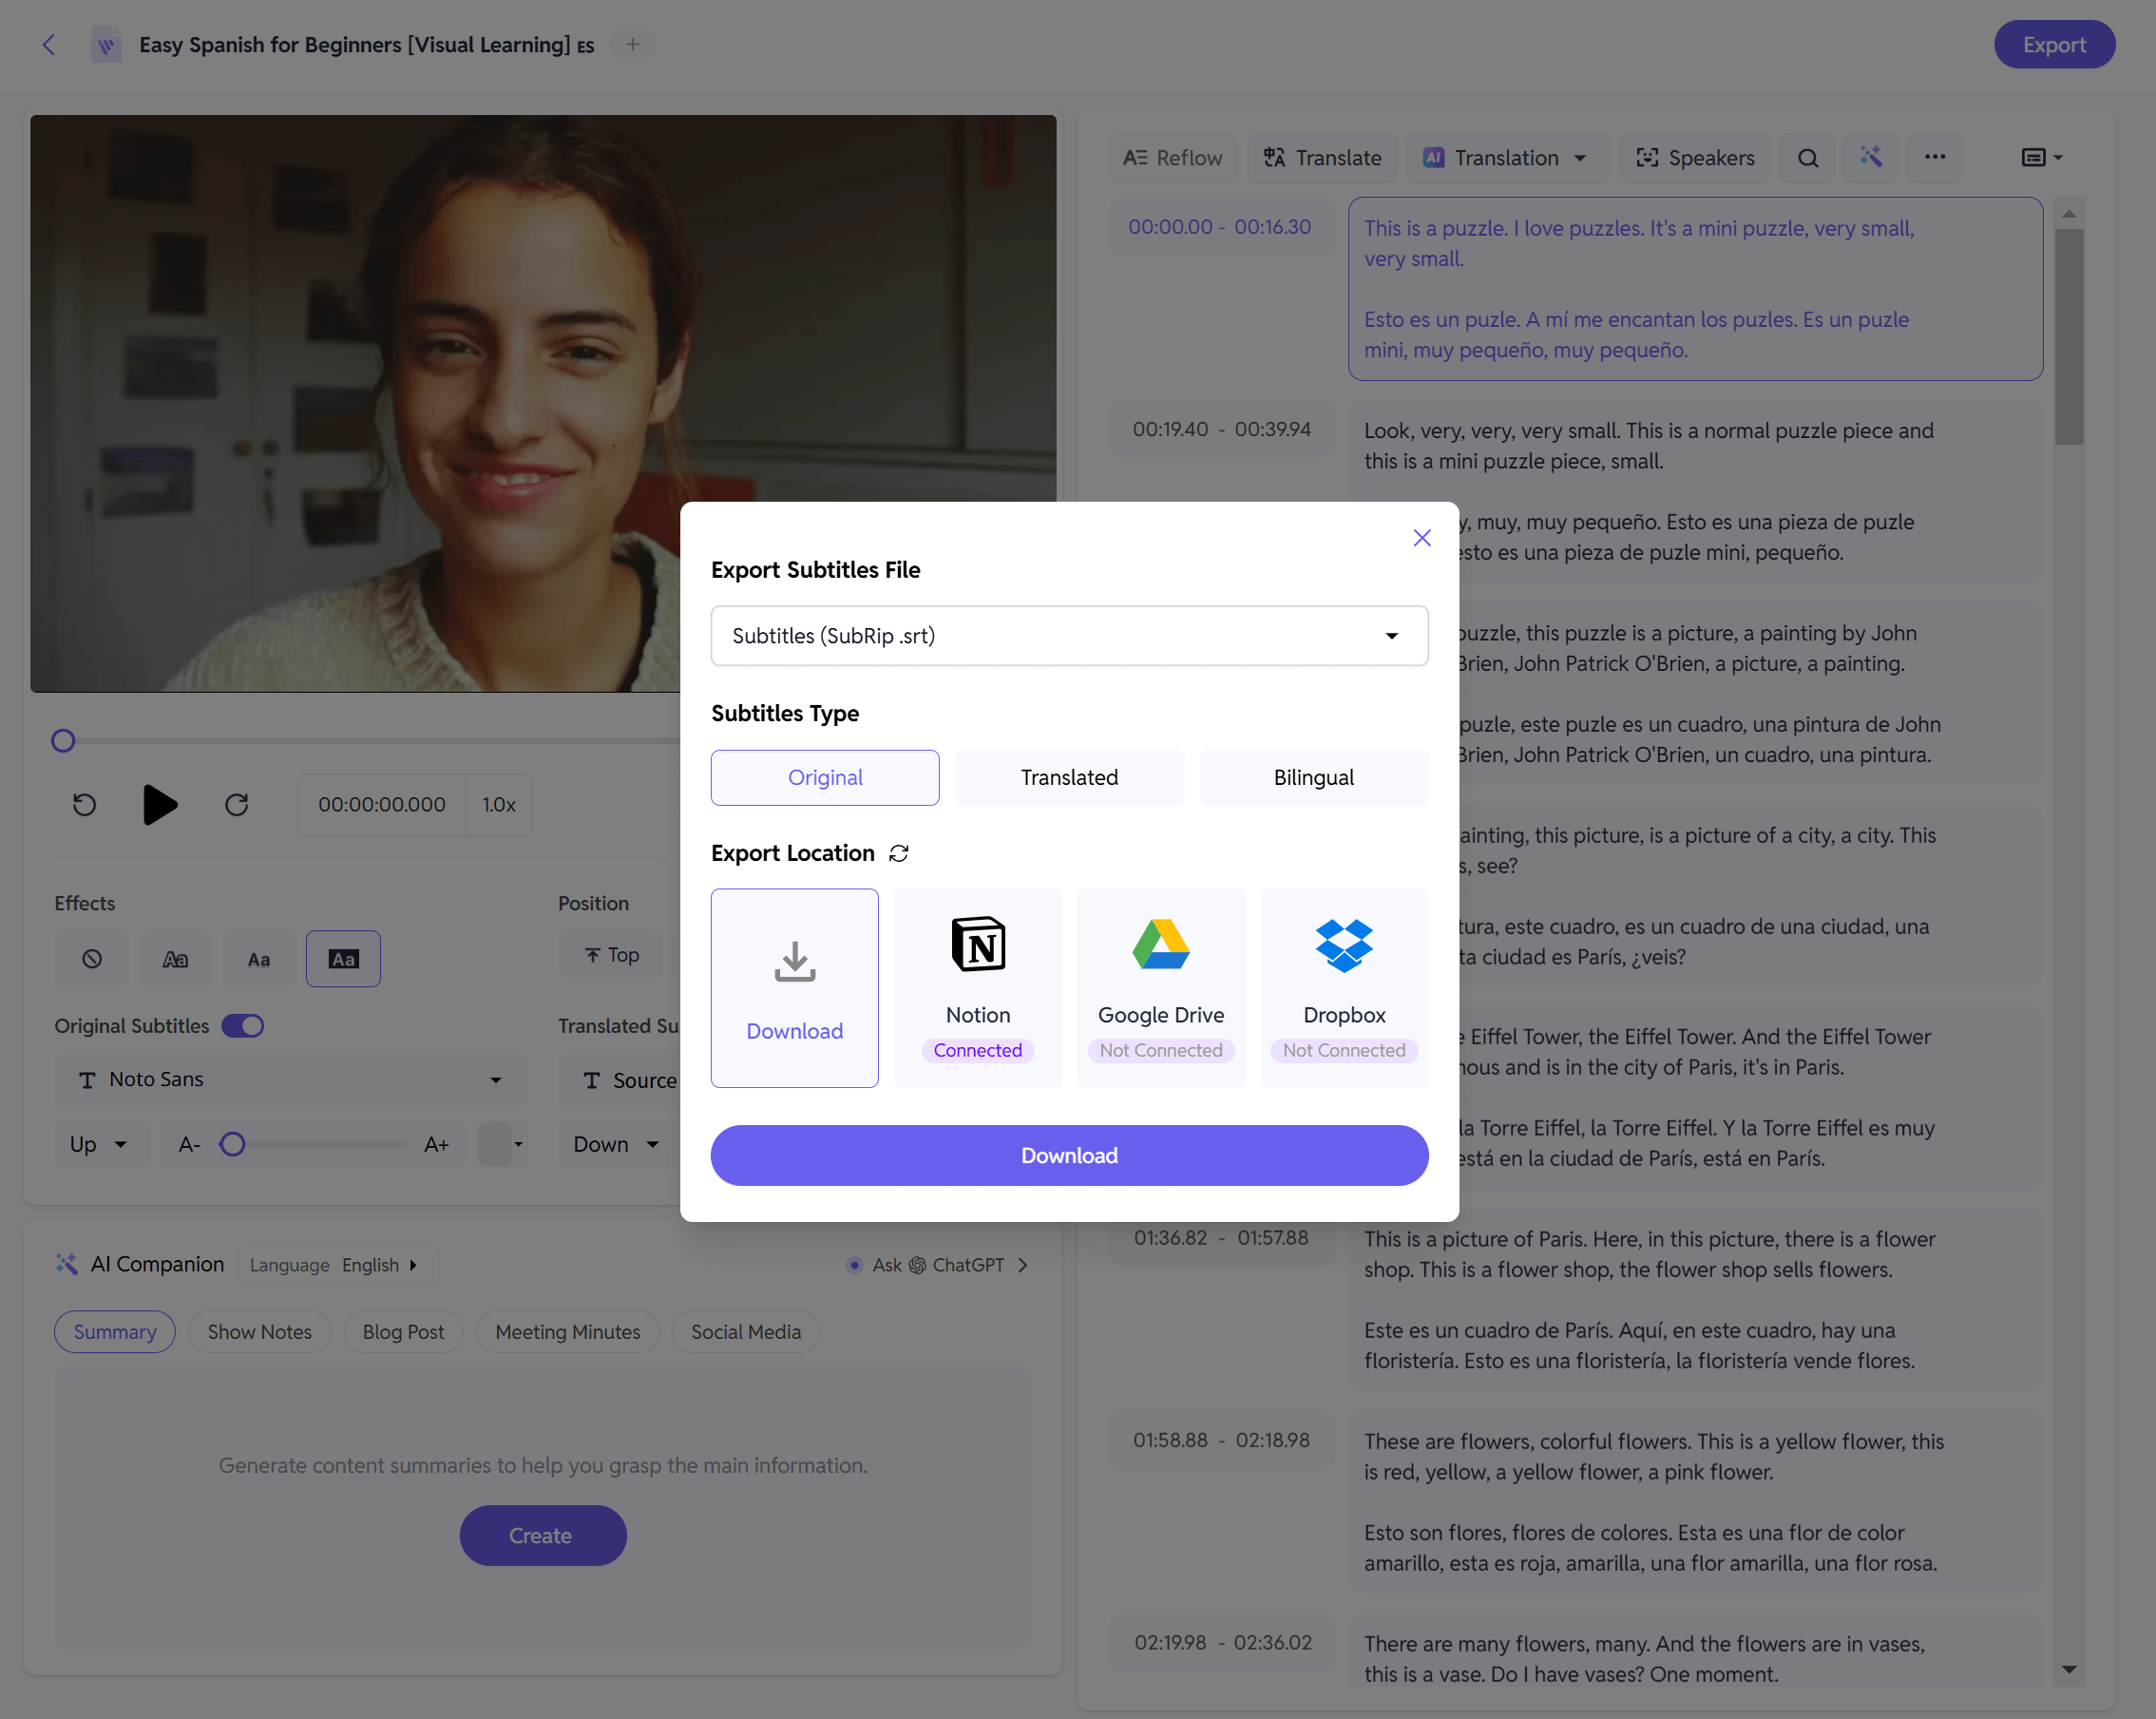Select Bilingual subtitles type radio button

pos(1314,777)
